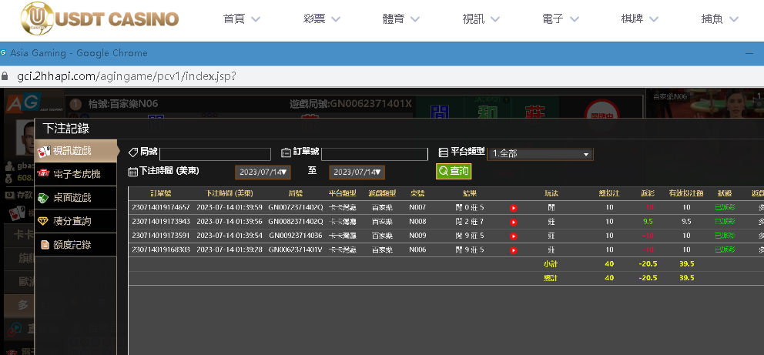Click the calendar icon beside 下注時間
The width and height of the screenshot is (764, 355).
tap(132, 172)
